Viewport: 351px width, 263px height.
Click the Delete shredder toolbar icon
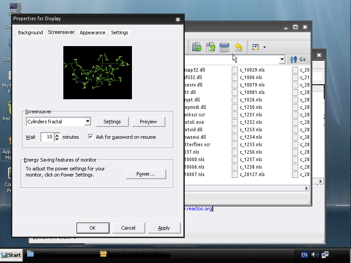[x=224, y=47]
